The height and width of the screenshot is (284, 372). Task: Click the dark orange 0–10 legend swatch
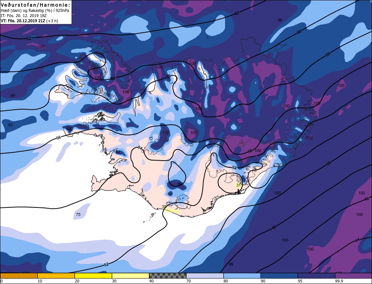click(x=19, y=275)
